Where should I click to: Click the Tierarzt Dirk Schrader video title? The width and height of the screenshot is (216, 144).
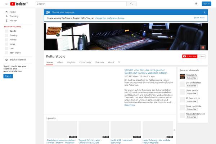coord(90,141)
